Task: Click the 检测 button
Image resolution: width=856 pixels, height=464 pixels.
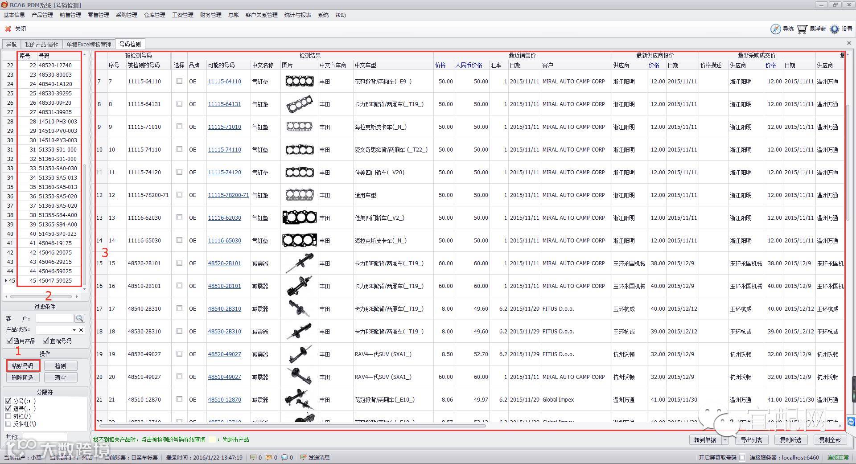Action: 61,366
